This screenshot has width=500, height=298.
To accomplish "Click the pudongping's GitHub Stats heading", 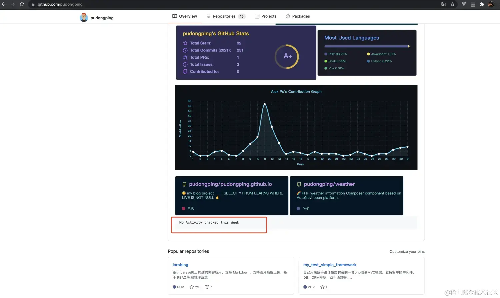I will pyautogui.click(x=216, y=33).
